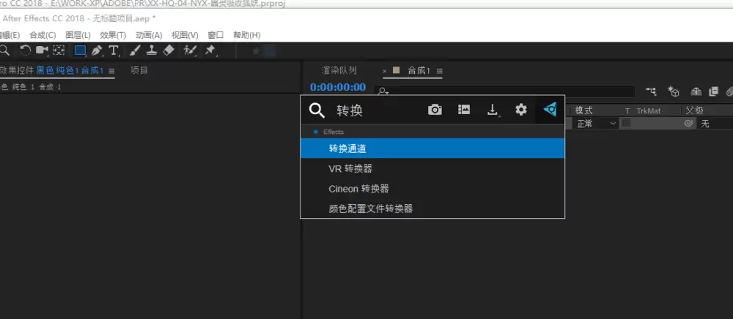Switch to the 渲染队列 tab
This screenshot has width=733, height=319.
coord(339,70)
